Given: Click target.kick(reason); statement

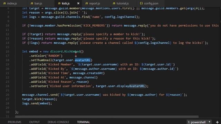Looking at the screenshot, I should pos(40,99).
